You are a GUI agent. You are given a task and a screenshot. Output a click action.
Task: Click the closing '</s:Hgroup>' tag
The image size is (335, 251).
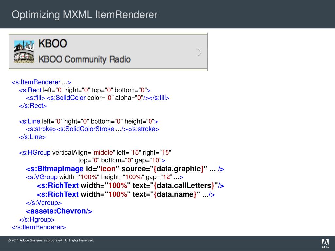(37, 219)
